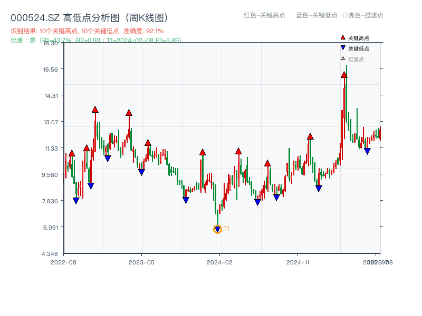Click blue low marker at 7.836 near 2022-08
The image size is (422, 316).
tap(76, 201)
